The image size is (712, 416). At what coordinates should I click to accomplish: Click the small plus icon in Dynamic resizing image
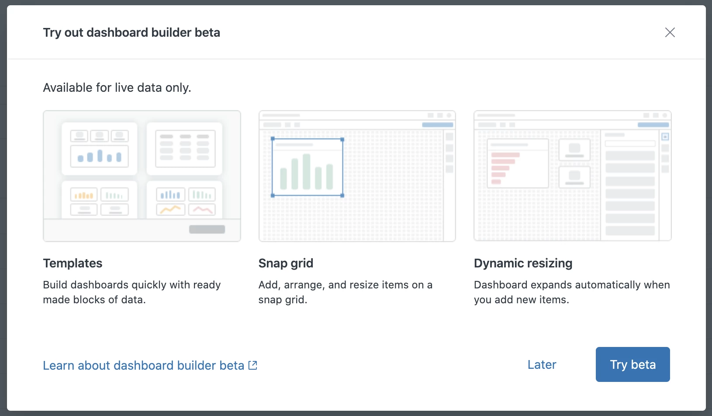665,137
